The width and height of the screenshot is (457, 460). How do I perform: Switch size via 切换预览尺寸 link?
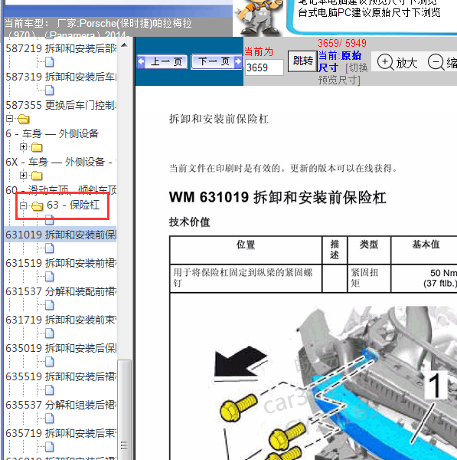344,74
